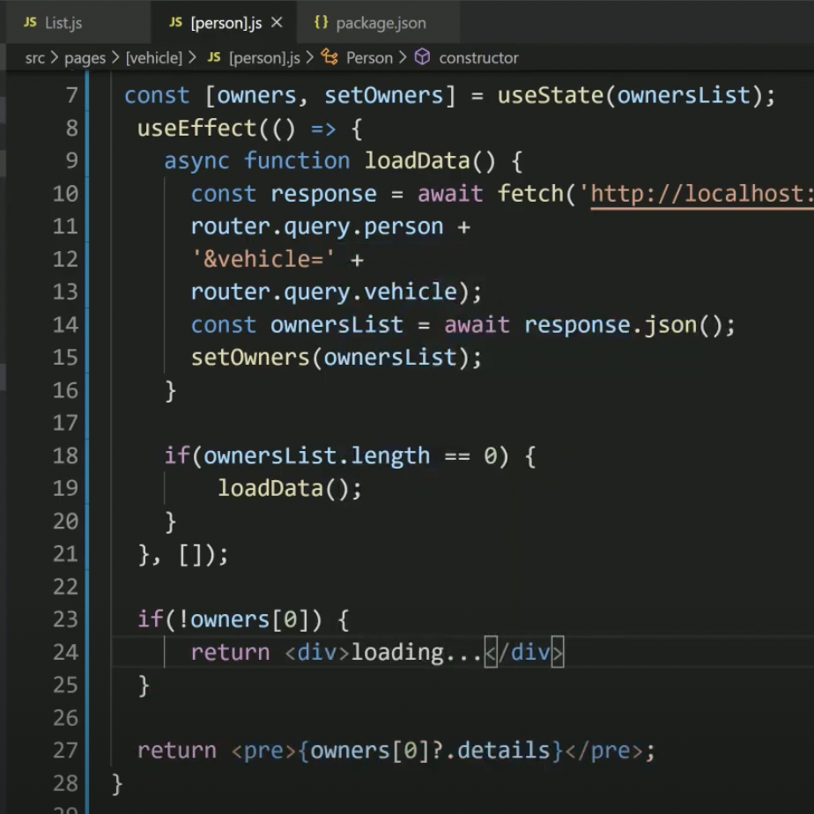
Task: Click response.json() on line 14
Action: pyautogui.click(x=623, y=325)
